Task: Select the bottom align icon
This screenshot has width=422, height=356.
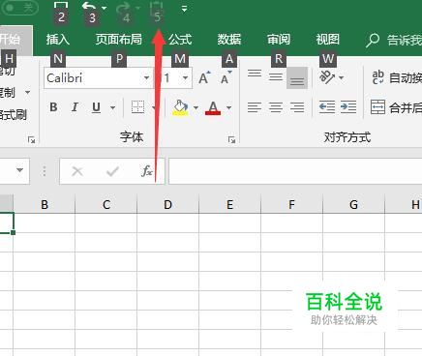Action: pos(297,77)
